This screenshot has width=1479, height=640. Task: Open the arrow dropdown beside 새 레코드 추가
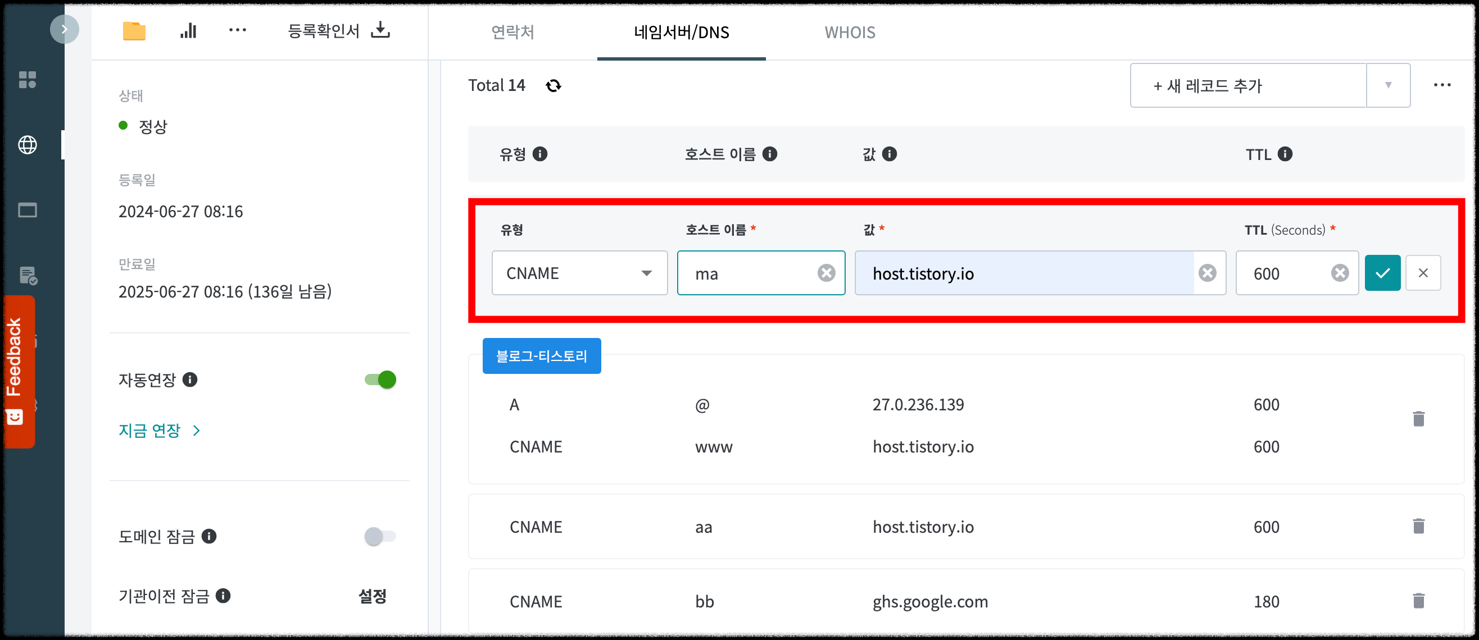pos(1388,85)
